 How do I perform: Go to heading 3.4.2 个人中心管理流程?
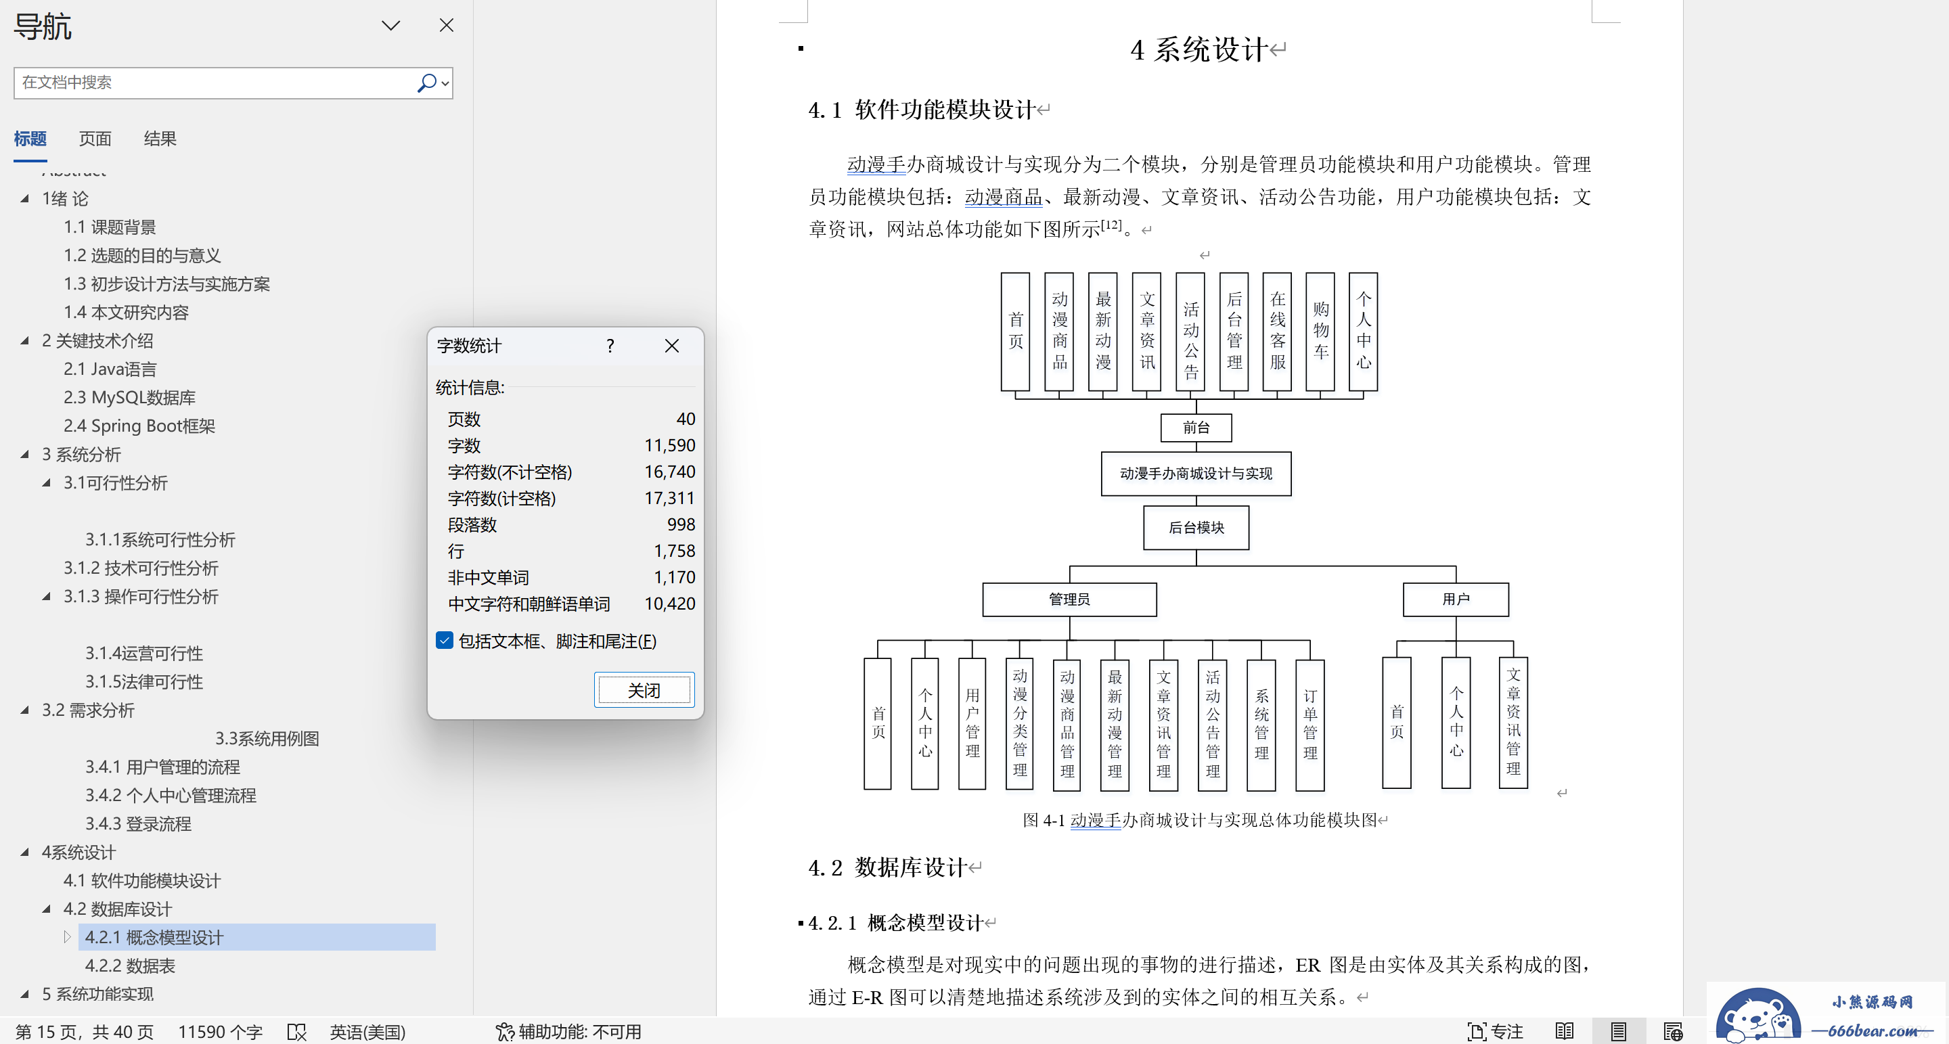coord(171,795)
